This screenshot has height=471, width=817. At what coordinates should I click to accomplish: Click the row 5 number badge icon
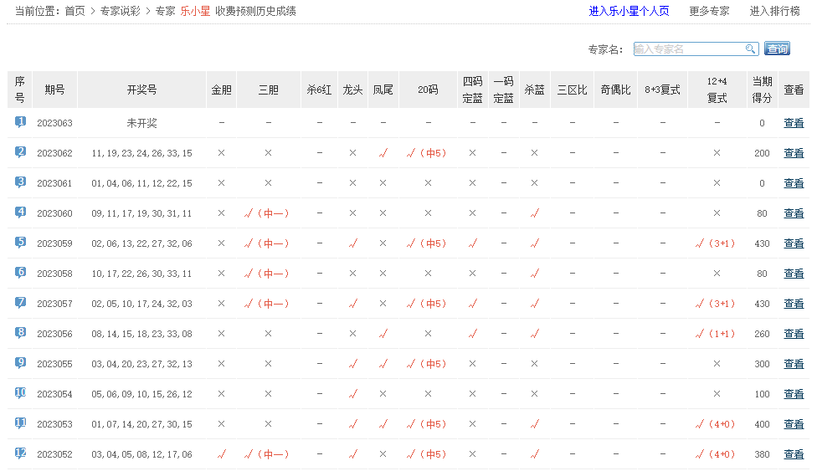[20, 243]
